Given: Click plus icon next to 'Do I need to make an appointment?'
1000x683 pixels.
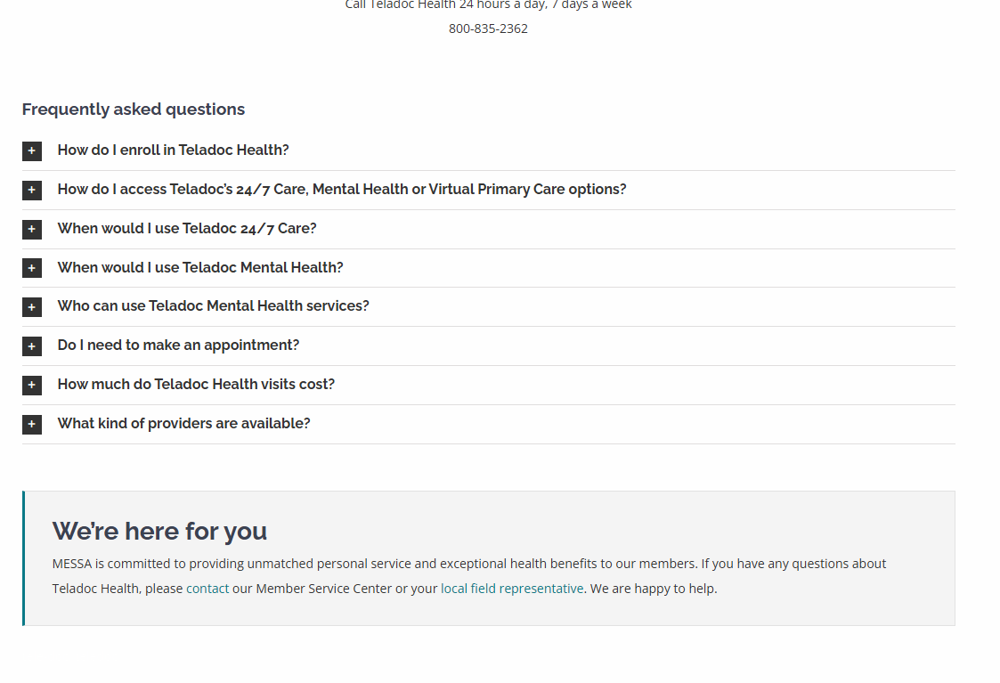Looking at the screenshot, I should tap(32, 346).
